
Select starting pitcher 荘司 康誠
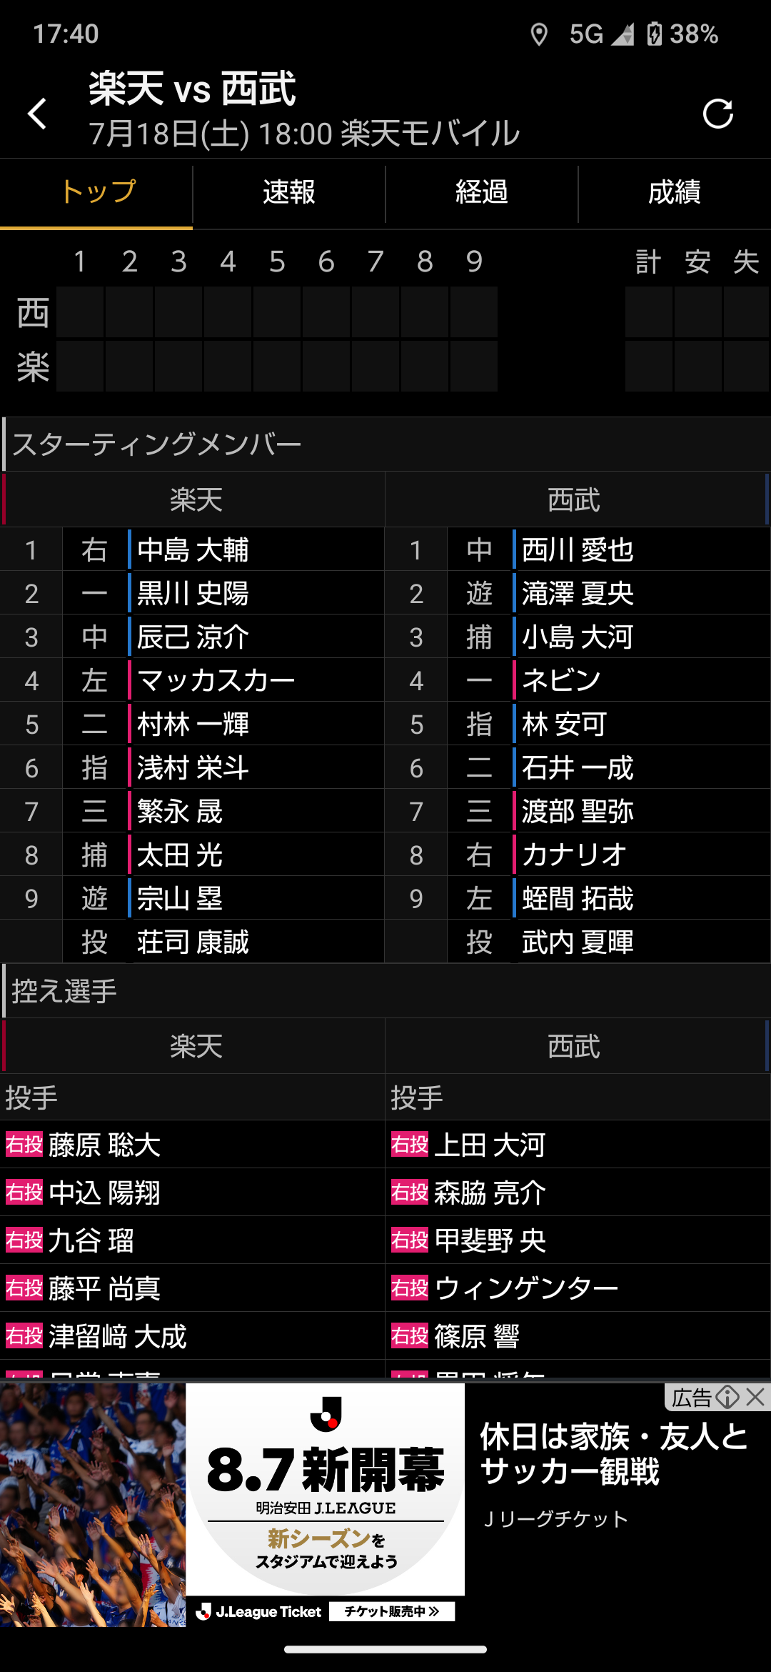[x=193, y=942]
